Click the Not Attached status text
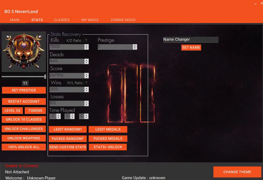Screen dimensions: 263x180 [17, 172]
